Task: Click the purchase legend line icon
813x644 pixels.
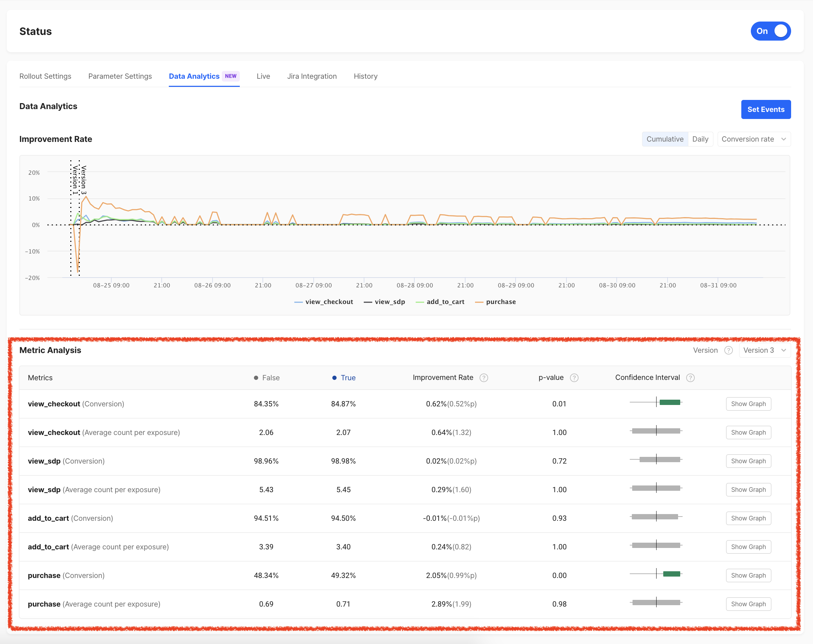Action: click(479, 302)
